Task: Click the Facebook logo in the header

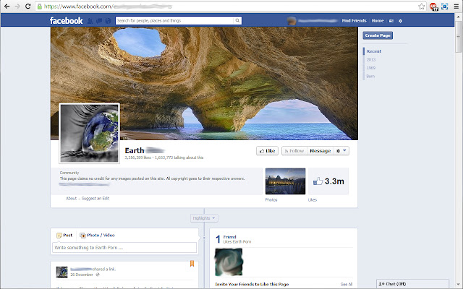Action: 67,21
